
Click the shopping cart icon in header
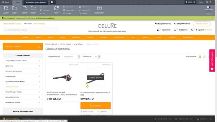coord(192,30)
